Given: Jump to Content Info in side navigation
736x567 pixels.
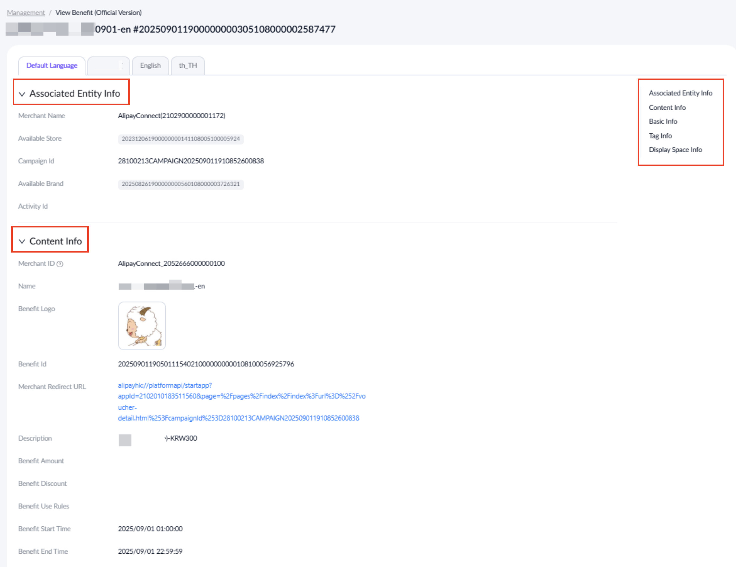Looking at the screenshot, I should tap(667, 107).
